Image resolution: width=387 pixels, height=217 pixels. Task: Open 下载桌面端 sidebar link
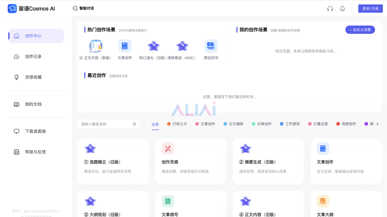click(35, 131)
